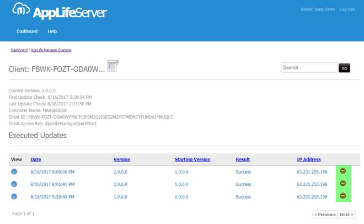Click the long Client ID line
This screenshot has width=364, height=224.
91,117
